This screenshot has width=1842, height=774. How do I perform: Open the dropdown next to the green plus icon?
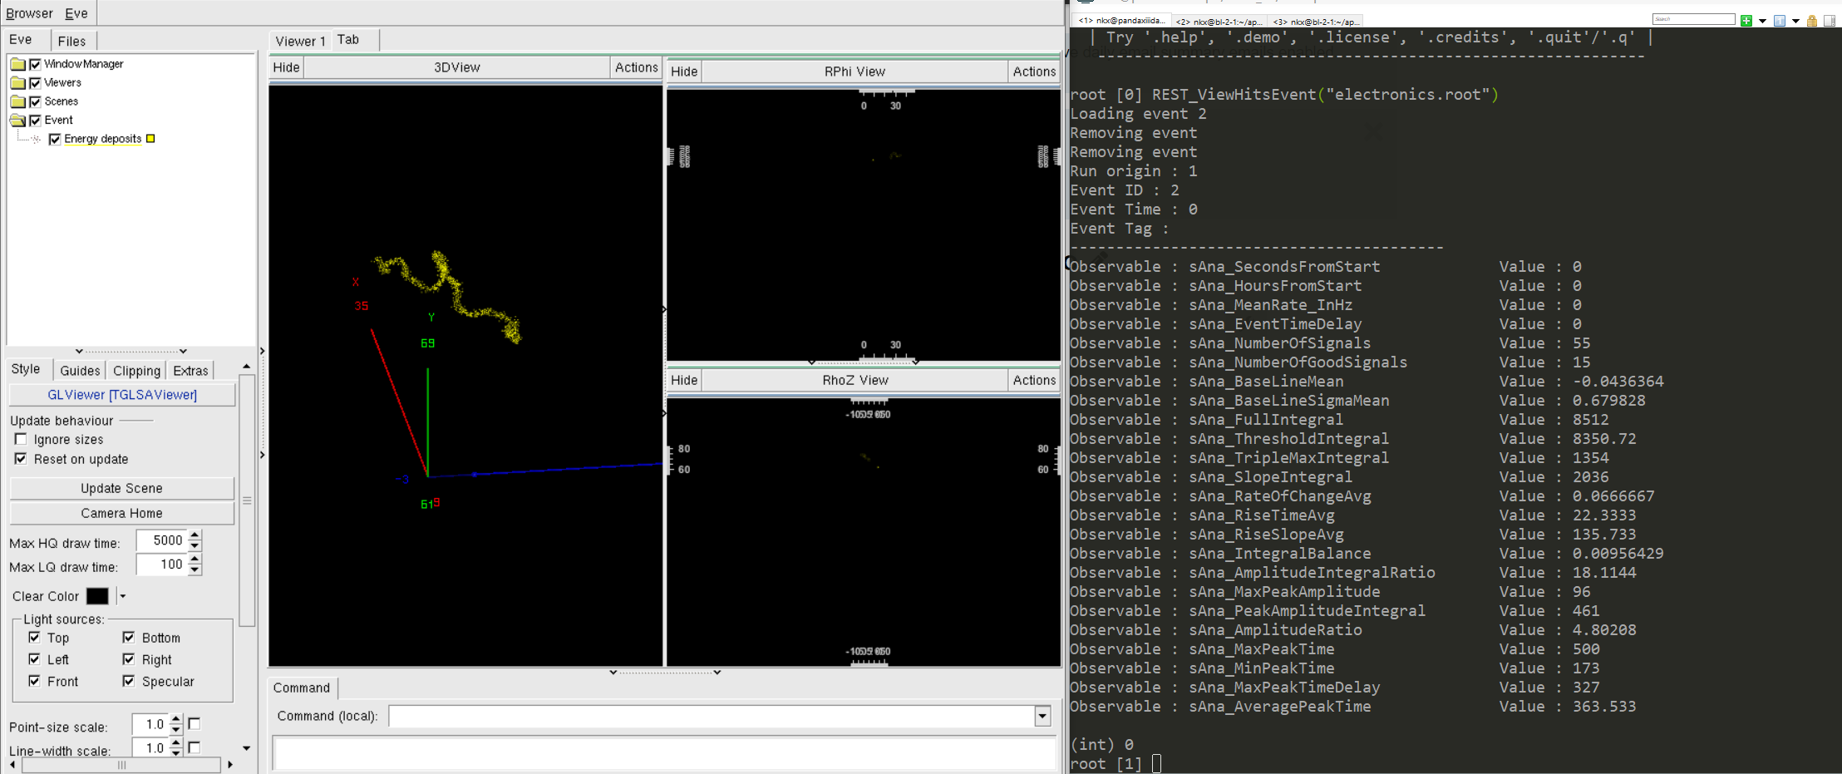click(x=1762, y=21)
